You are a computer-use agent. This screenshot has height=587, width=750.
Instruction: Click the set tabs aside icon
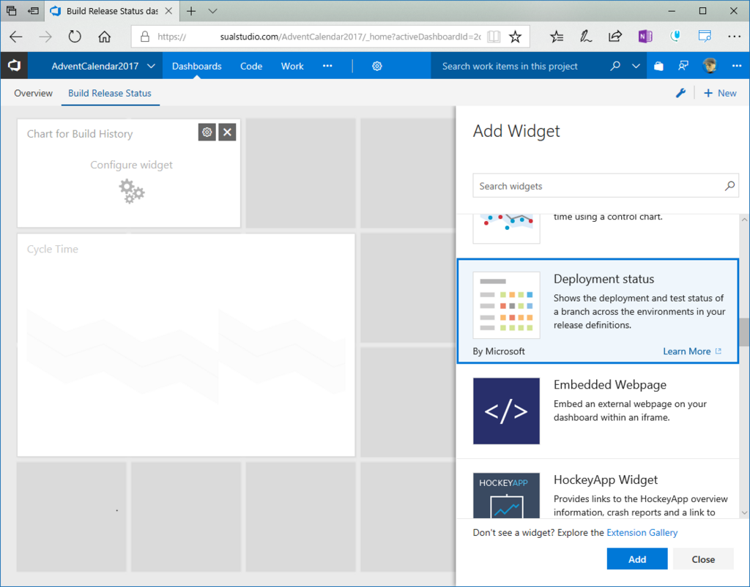(x=33, y=11)
